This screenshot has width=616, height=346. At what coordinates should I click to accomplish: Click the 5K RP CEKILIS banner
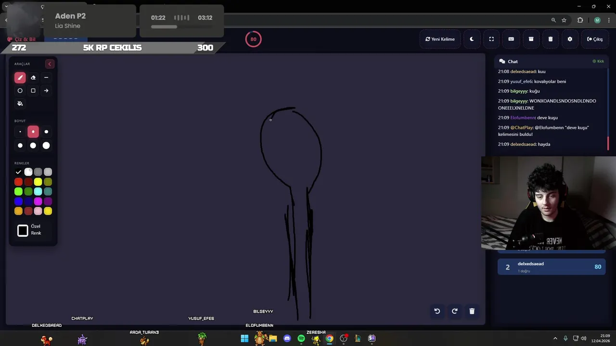[x=112, y=48]
